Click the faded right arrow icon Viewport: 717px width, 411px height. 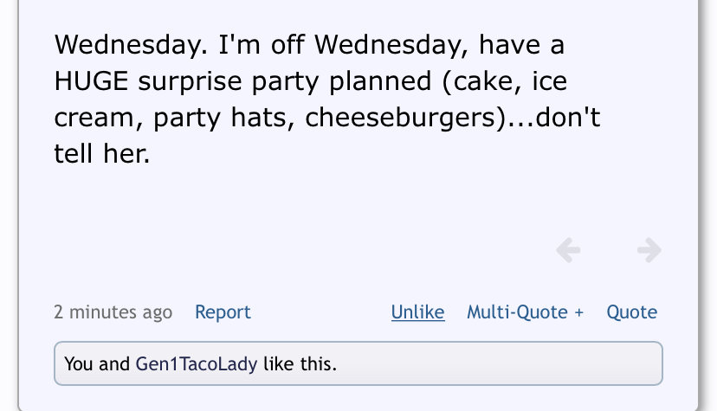(649, 250)
